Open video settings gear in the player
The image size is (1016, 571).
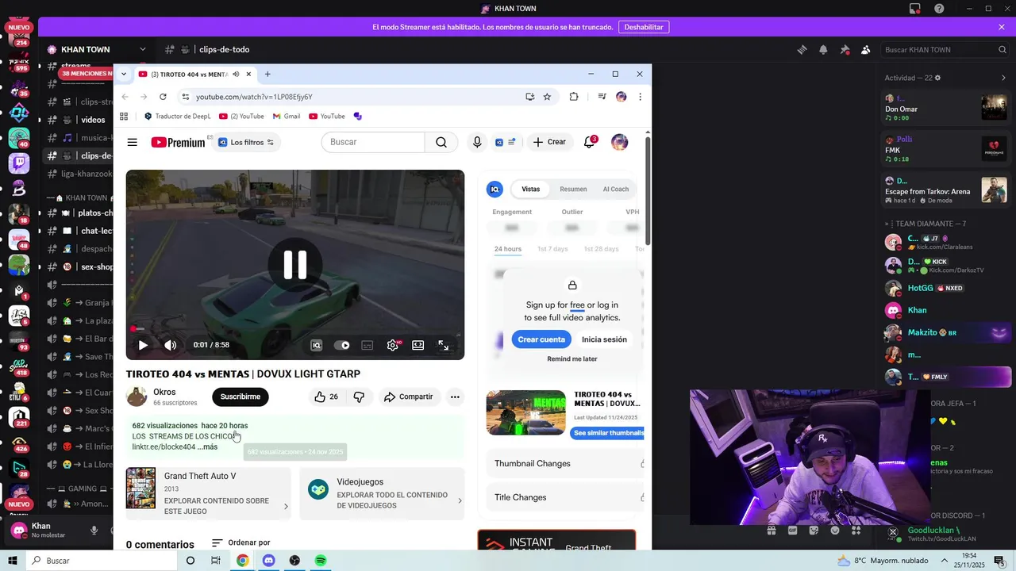click(x=392, y=345)
